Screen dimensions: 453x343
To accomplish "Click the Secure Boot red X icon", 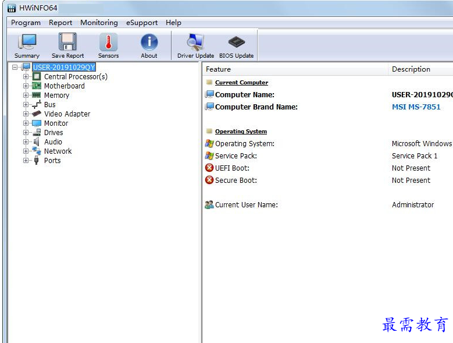I will (209, 180).
